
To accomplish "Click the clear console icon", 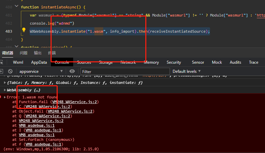I will [x=10, y=71].
